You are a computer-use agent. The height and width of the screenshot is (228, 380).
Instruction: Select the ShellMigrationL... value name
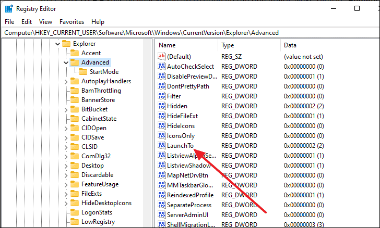(191, 224)
